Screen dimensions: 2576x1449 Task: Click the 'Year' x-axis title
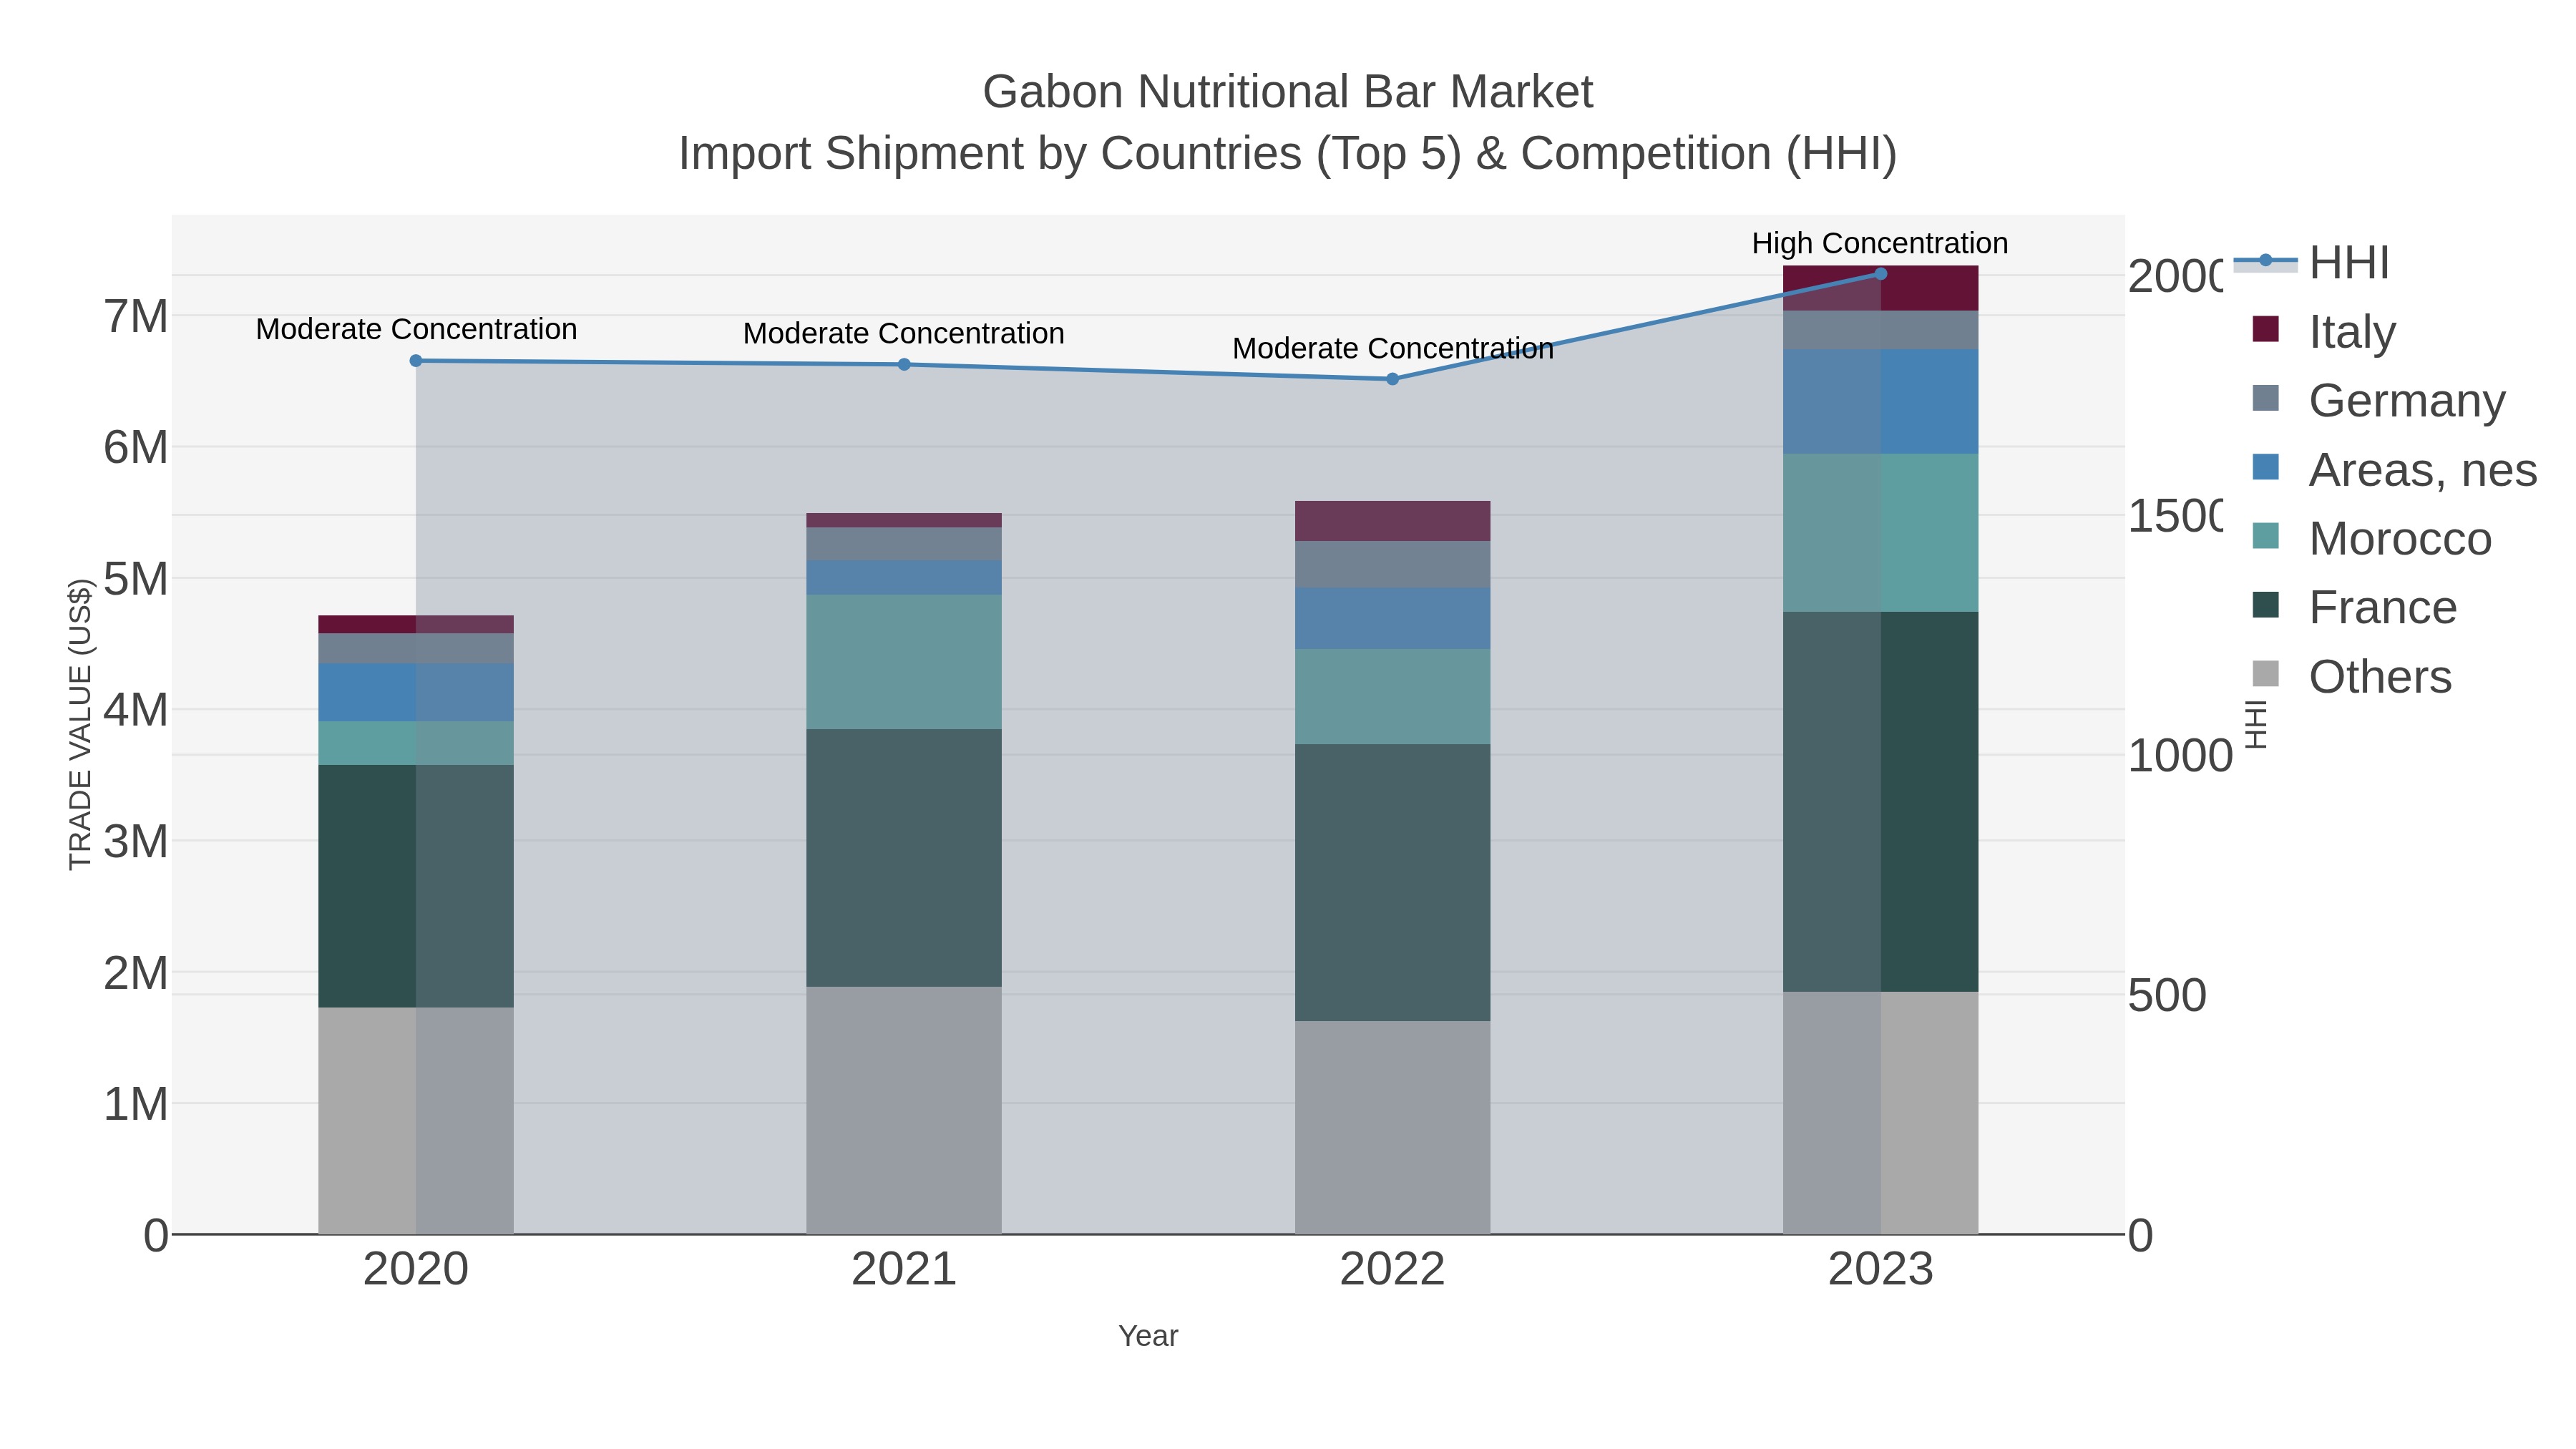pyautogui.click(x=1148, y=1336)
